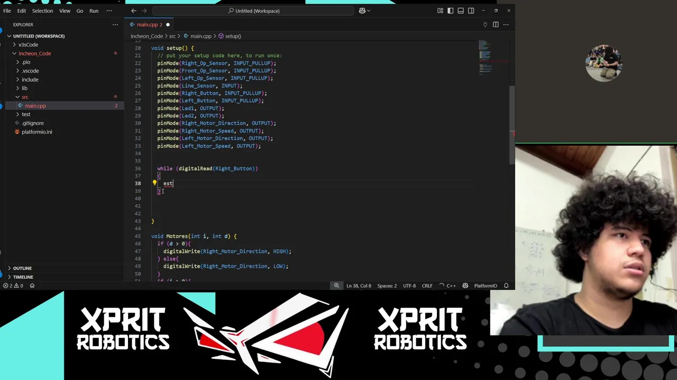
Task: Collapse the src folder
Action: pos(24,97)
